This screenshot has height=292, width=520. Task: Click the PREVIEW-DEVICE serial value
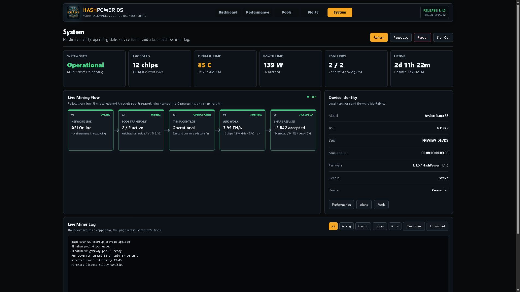435,141
